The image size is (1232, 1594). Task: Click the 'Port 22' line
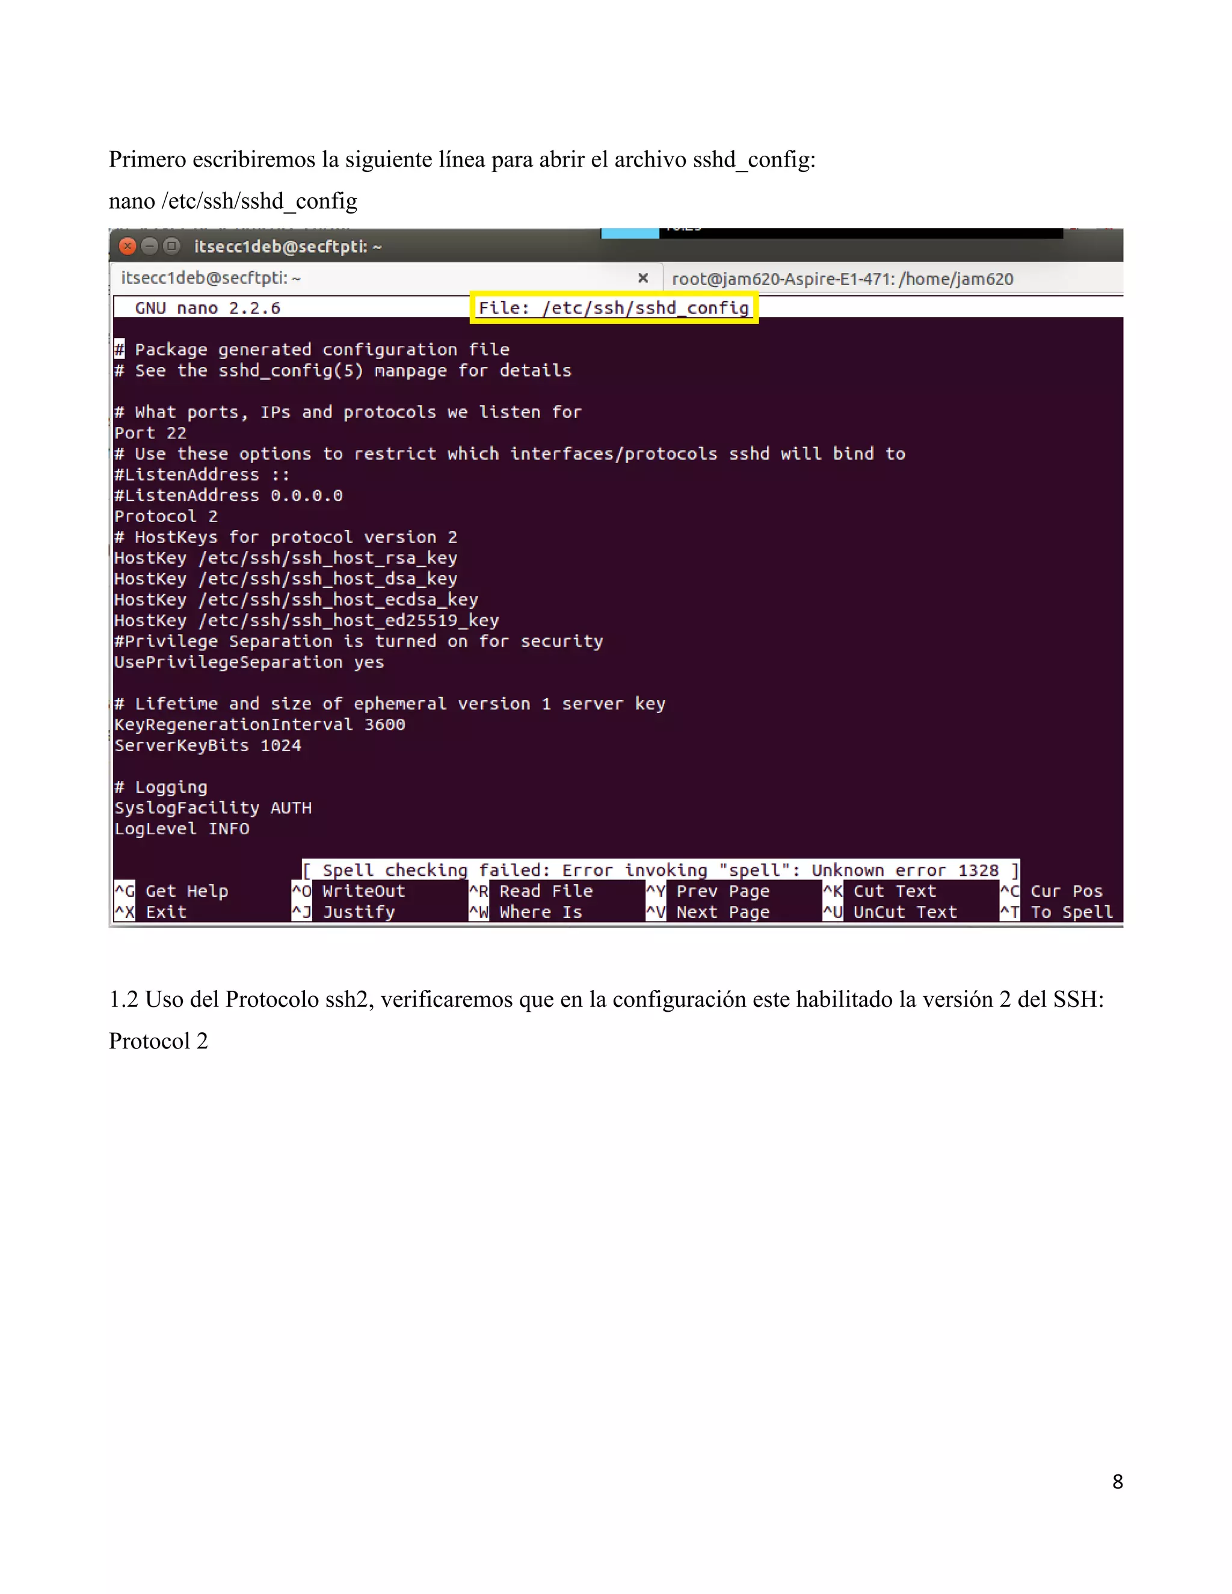pos(150,433)
